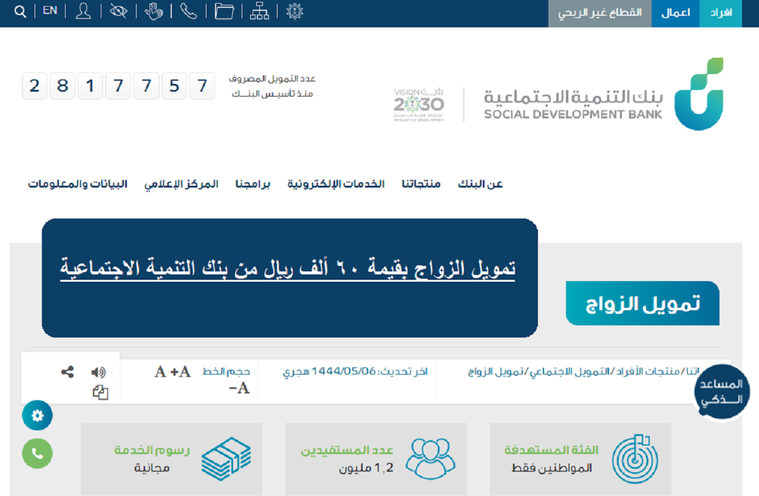Open the منتجاتنا menu
This screenshot has height=496, width=759.
coord(421,184)
